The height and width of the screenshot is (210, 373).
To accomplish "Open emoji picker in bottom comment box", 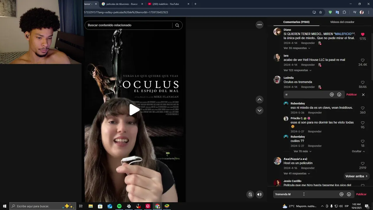I will [349, 194].
